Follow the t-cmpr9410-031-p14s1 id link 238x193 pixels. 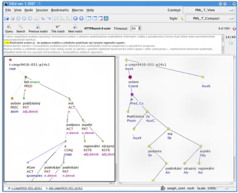pyautogui.click(x=27, y=188)
